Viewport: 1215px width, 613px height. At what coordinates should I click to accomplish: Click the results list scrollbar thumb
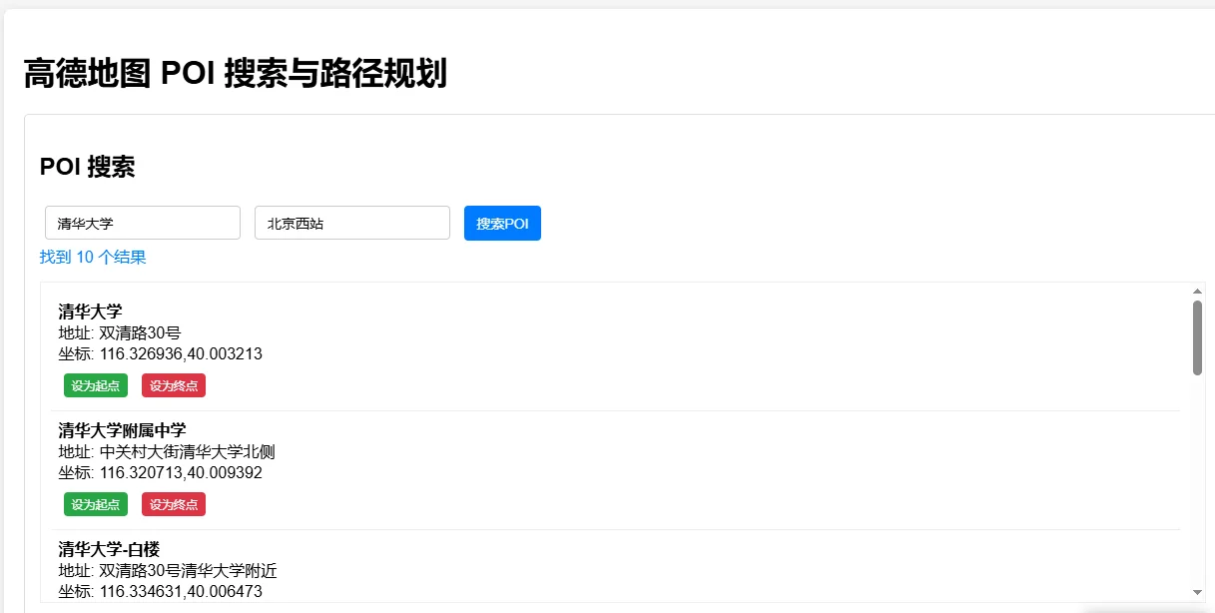coord(1197,337)
